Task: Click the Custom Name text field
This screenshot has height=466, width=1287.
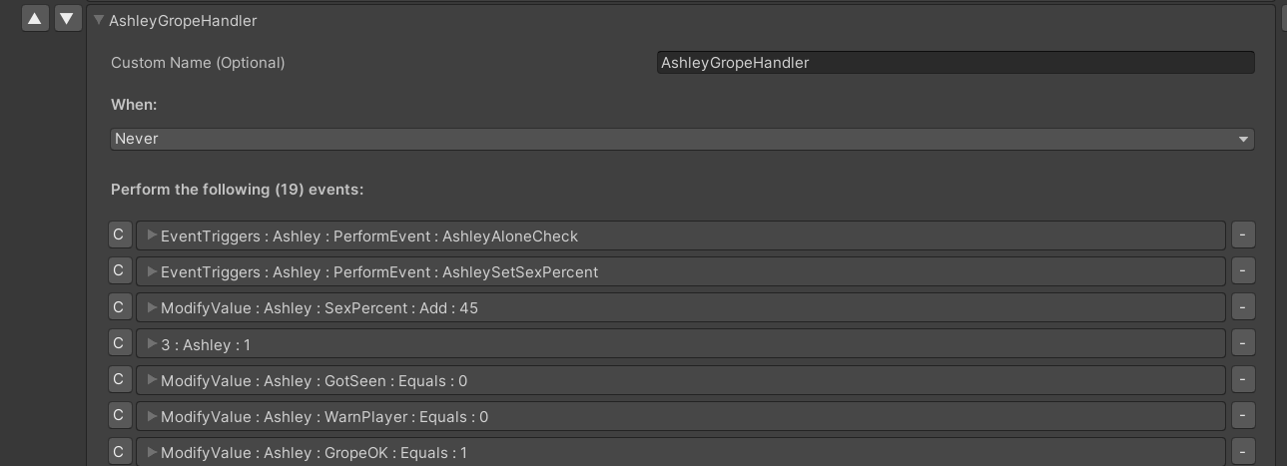Action: pos(955,63)
